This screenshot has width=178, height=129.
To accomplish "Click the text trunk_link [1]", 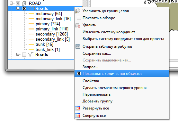I will [x=48, y=50].
